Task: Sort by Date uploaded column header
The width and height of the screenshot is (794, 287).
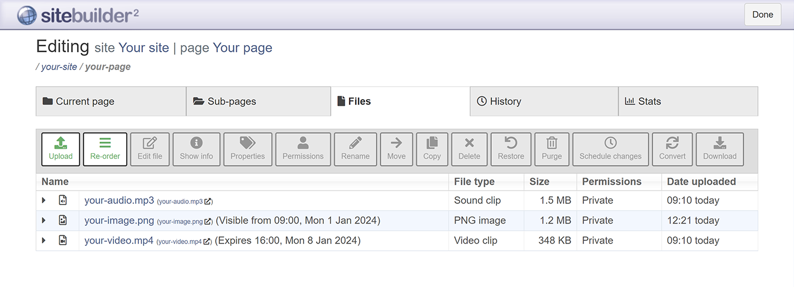Action: click(701, 182)
